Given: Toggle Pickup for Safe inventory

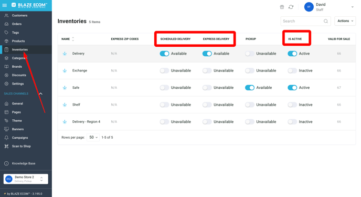Looking at the screenshot, I should pos(250,88).
